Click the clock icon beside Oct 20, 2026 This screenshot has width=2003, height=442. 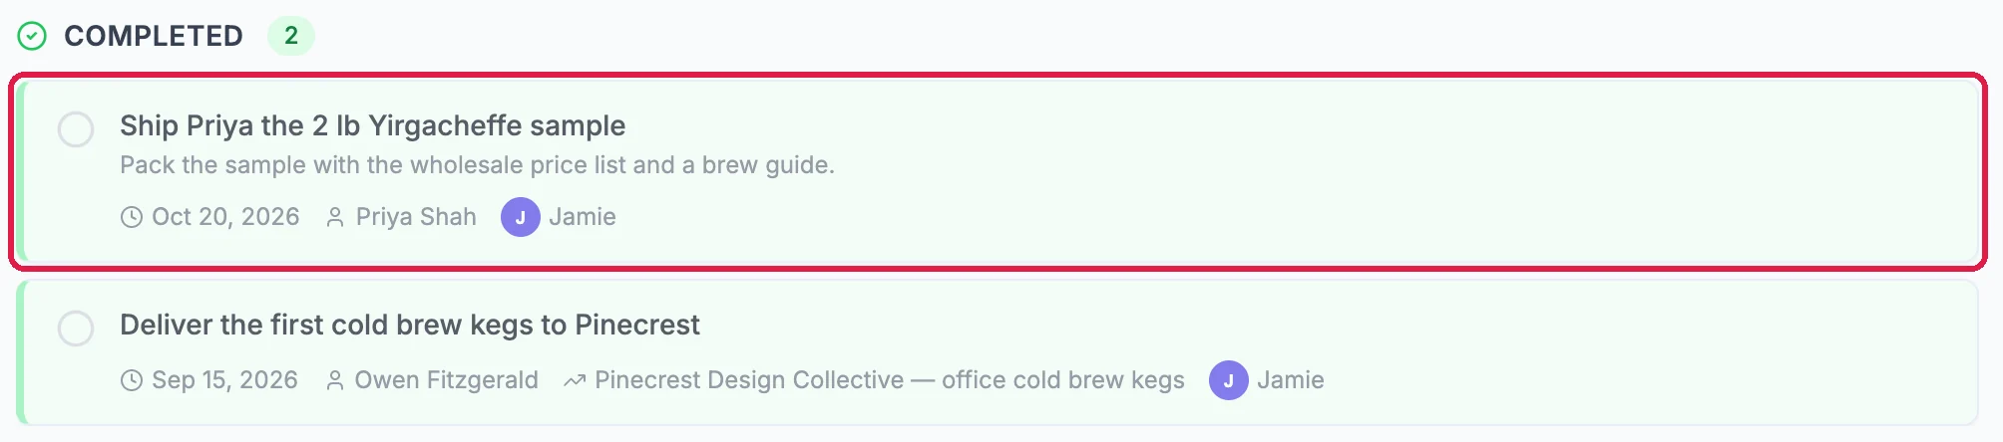point(132,217)
